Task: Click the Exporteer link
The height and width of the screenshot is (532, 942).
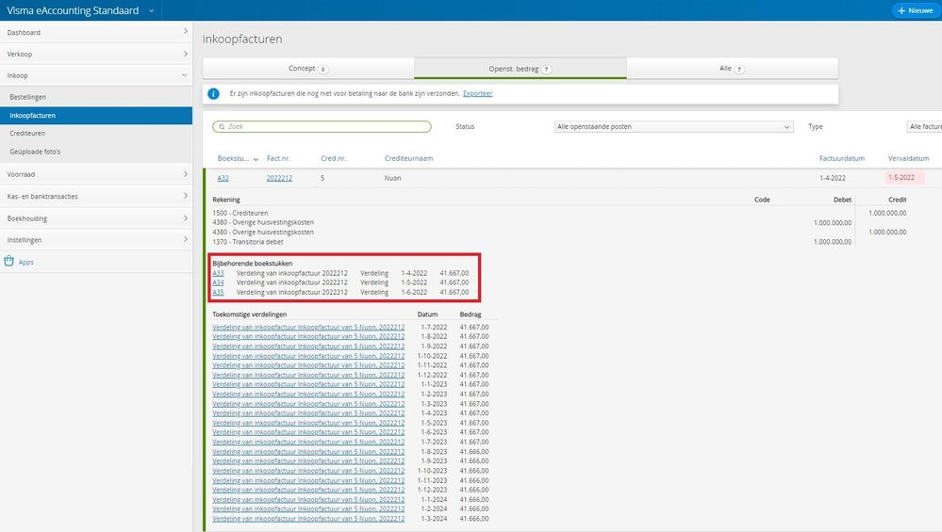Action: click(478, 93)
